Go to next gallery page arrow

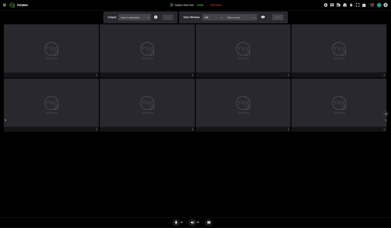385,114
